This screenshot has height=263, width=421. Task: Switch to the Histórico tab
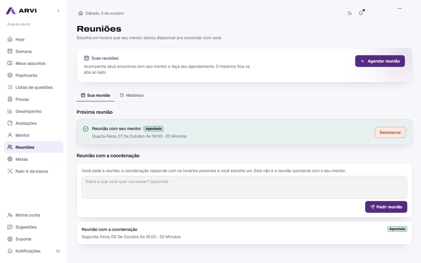pos(132,95)
